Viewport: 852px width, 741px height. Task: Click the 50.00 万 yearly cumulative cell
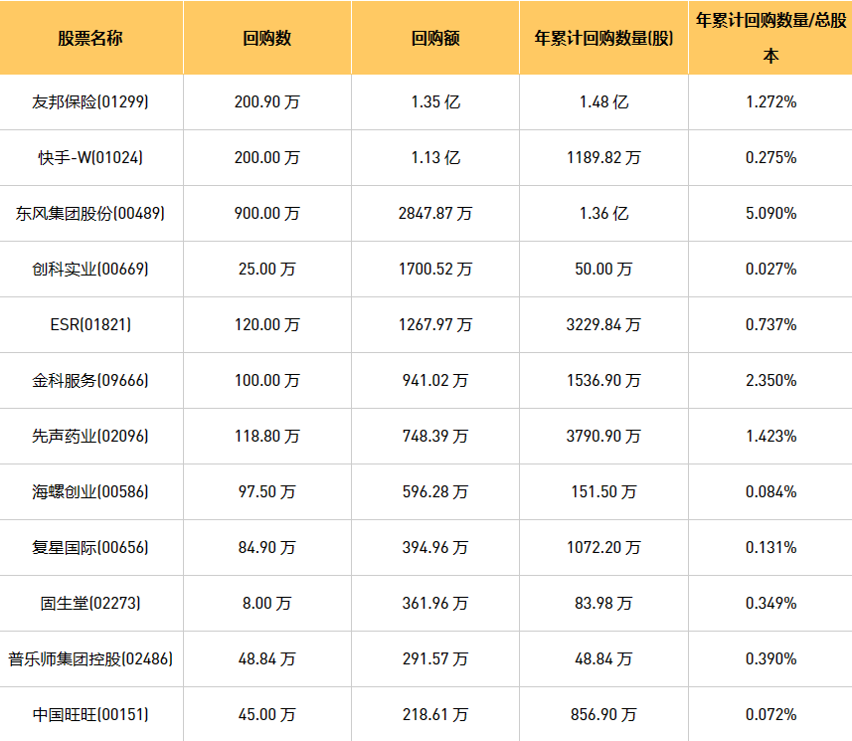click(603, 270)
